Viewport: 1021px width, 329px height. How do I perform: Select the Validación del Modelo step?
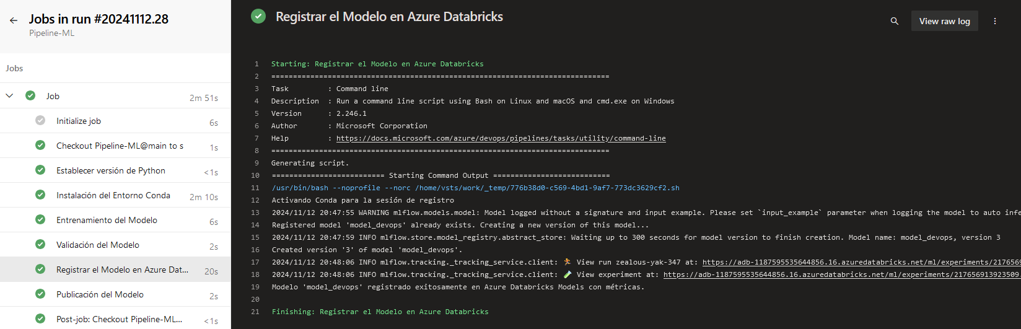point(98,245)
